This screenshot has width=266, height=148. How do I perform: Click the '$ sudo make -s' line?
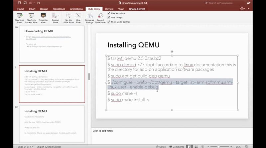[x=122, y=93]
